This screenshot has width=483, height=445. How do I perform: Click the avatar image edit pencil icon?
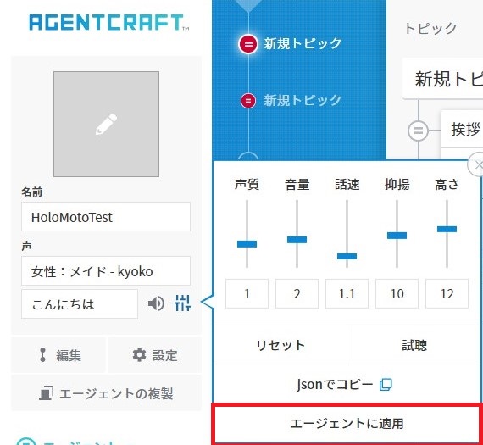coord(106,124)
